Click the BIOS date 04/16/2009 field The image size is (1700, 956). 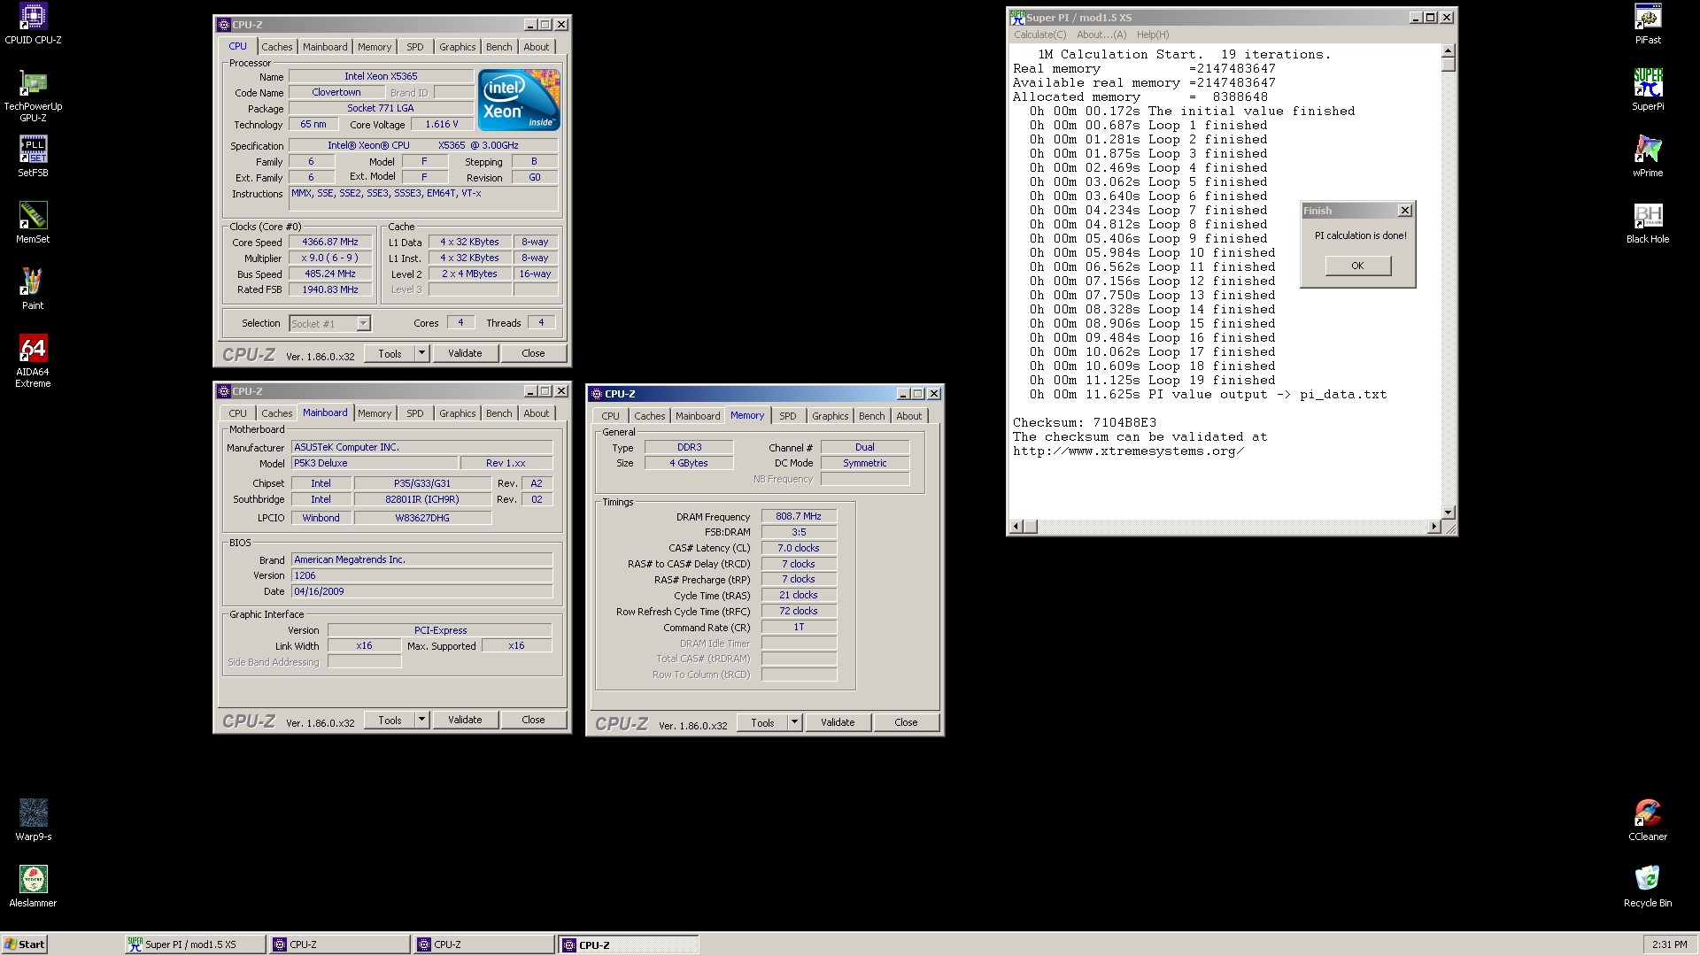click(x=422, y=591)
